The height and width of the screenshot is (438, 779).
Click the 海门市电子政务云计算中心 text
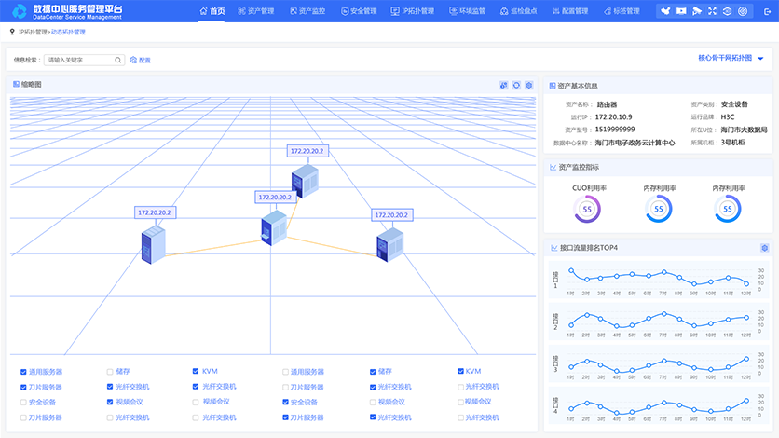click(x=635, y=143)
